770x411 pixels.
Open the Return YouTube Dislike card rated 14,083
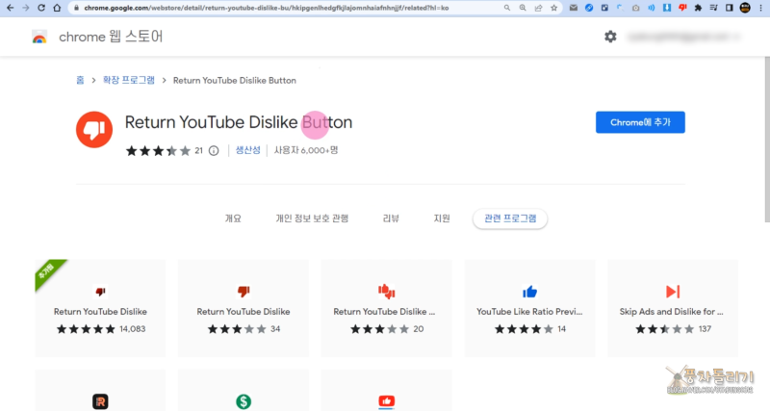(x=100, y=308)
